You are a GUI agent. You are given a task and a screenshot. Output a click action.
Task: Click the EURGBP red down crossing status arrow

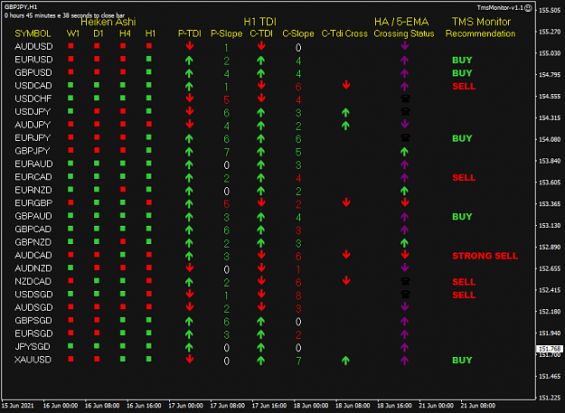click(405, 202)
